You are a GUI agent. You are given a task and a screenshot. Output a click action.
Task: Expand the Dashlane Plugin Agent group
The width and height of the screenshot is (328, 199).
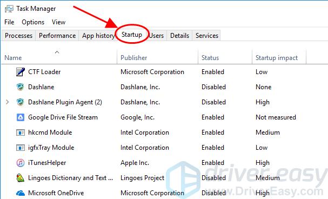click(8, 102)
